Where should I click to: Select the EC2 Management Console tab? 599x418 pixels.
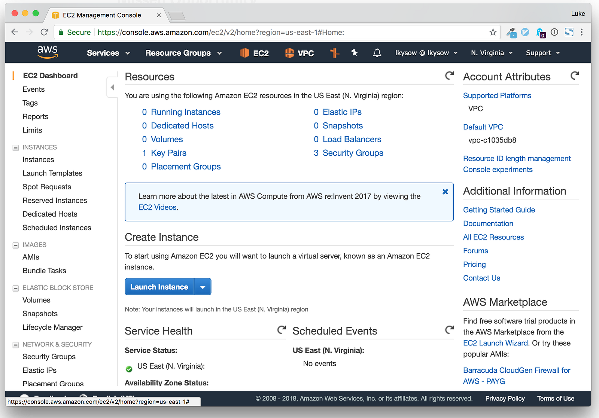pos(106,15)
